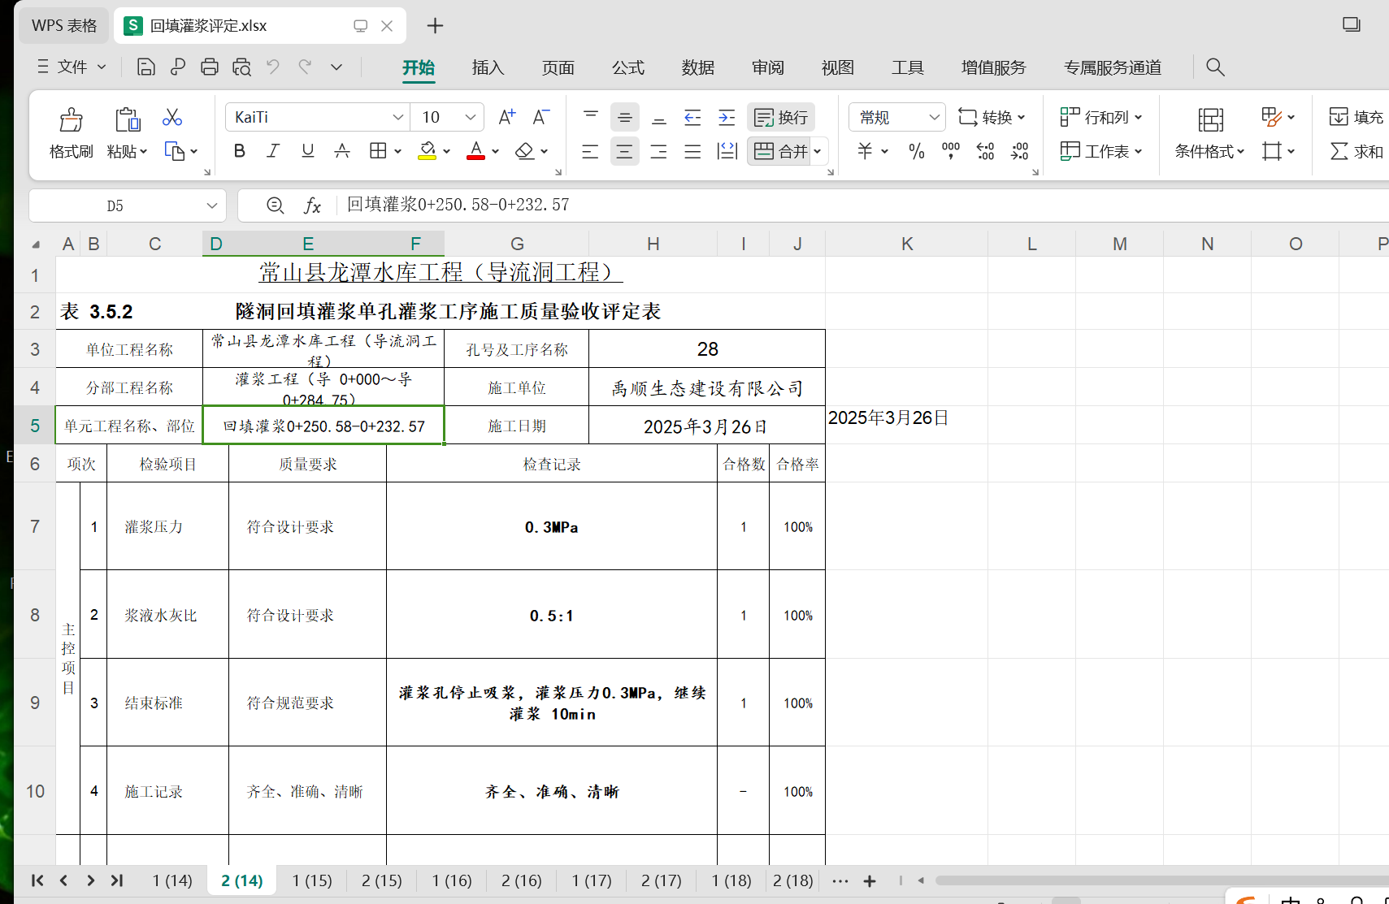The image size is (1389, 904).
Task: Toggle Italic formatting
Action: click(273, 151)
